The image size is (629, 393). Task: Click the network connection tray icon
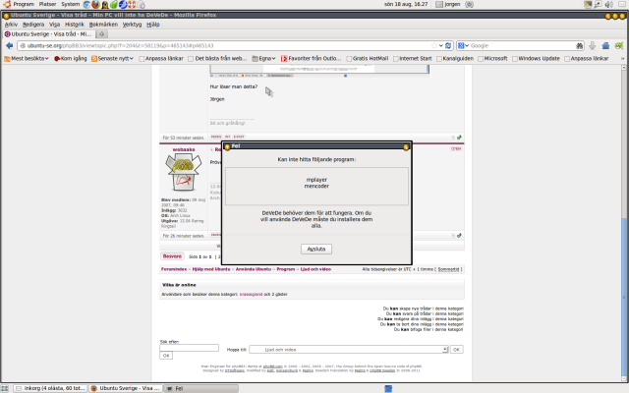pos(598,4)
